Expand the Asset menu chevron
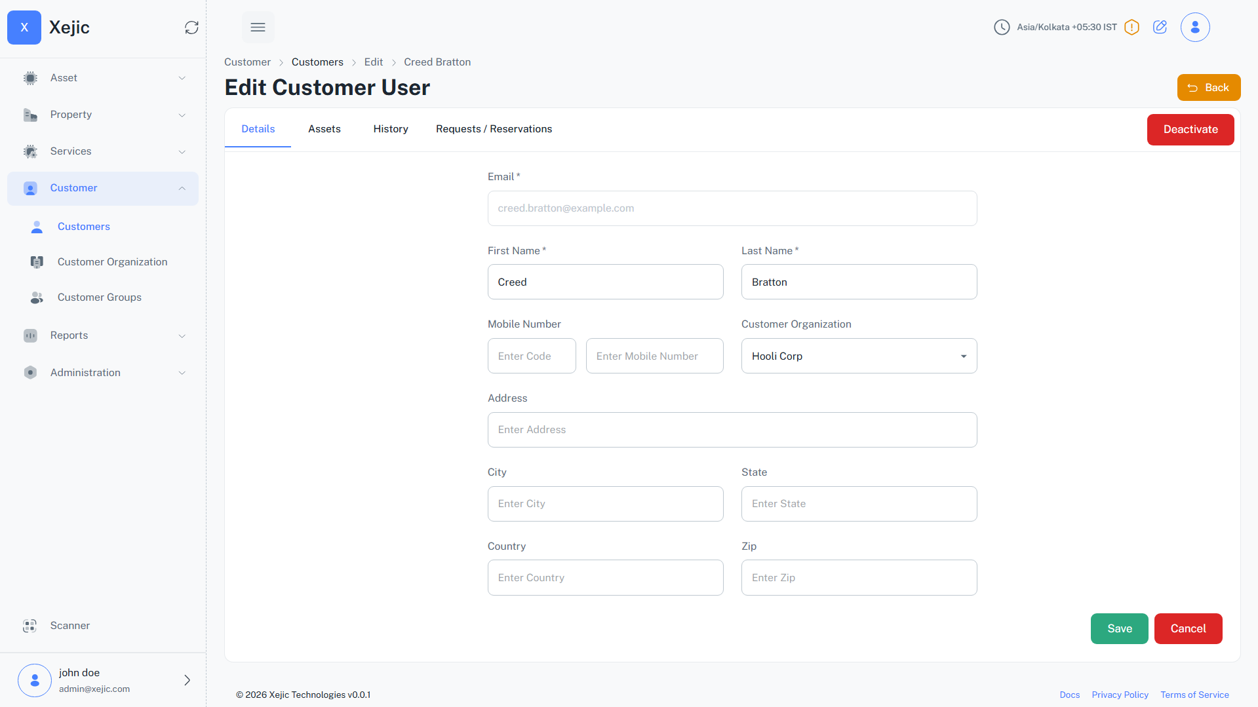 182,78
